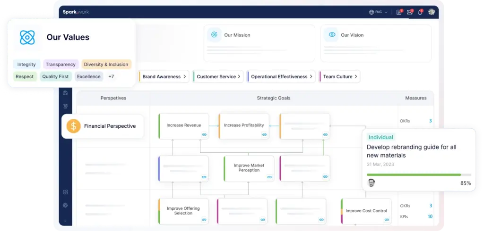Select the Team Culture theme tab
484x231 pixels.
[x=337, y=77]
